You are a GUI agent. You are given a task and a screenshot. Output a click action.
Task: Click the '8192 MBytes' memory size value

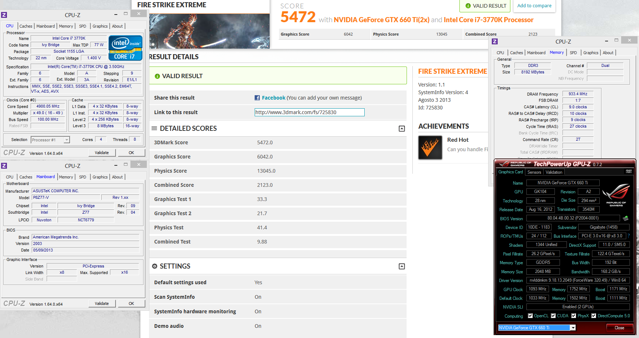coord(533,72)
